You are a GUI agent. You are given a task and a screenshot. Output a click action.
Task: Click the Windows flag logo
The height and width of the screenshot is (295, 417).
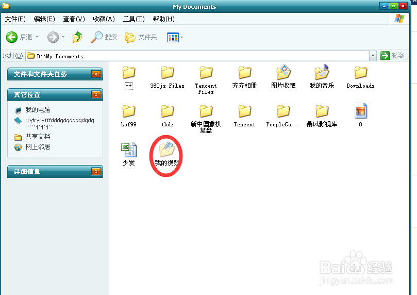coord(399,19)
